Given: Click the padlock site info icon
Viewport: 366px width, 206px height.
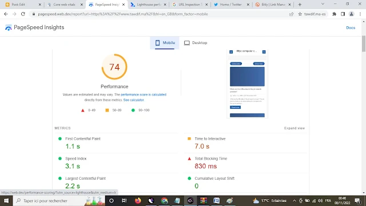Looking at the screenshot, I should click(34, 14).
